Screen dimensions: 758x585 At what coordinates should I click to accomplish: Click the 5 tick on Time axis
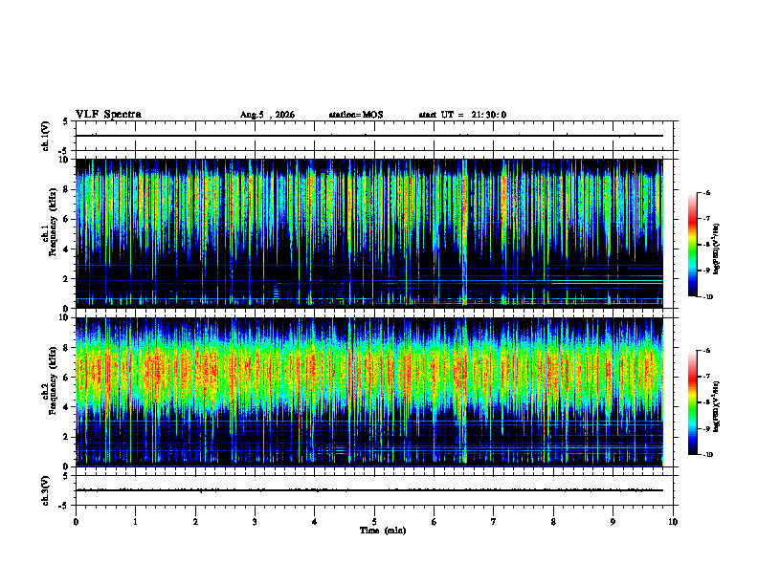(374, 522)
